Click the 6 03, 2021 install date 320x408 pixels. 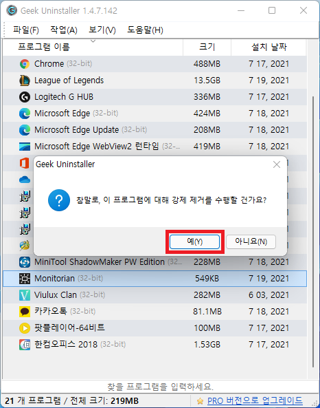(x=268, y=295)
